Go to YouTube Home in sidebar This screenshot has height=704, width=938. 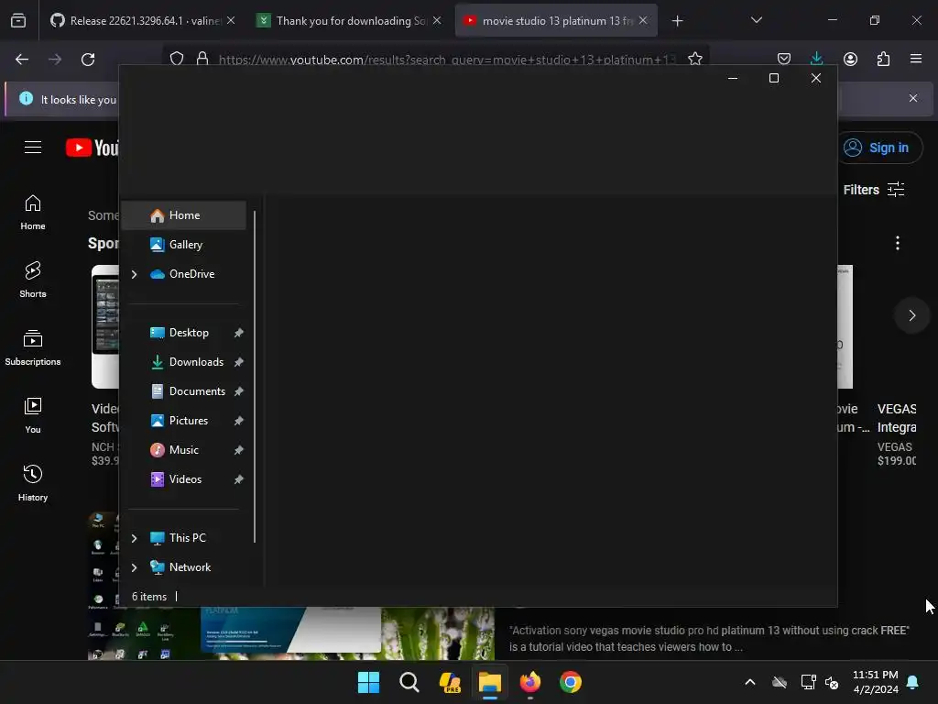(x=33, y=213)
